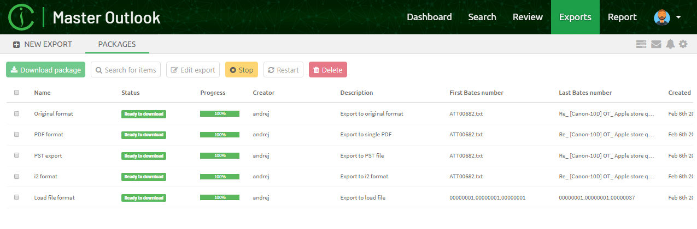The width and height of the screenshot is (697, 229).
Task: Click the user avatar picture
Action: [x=661, y=17]
